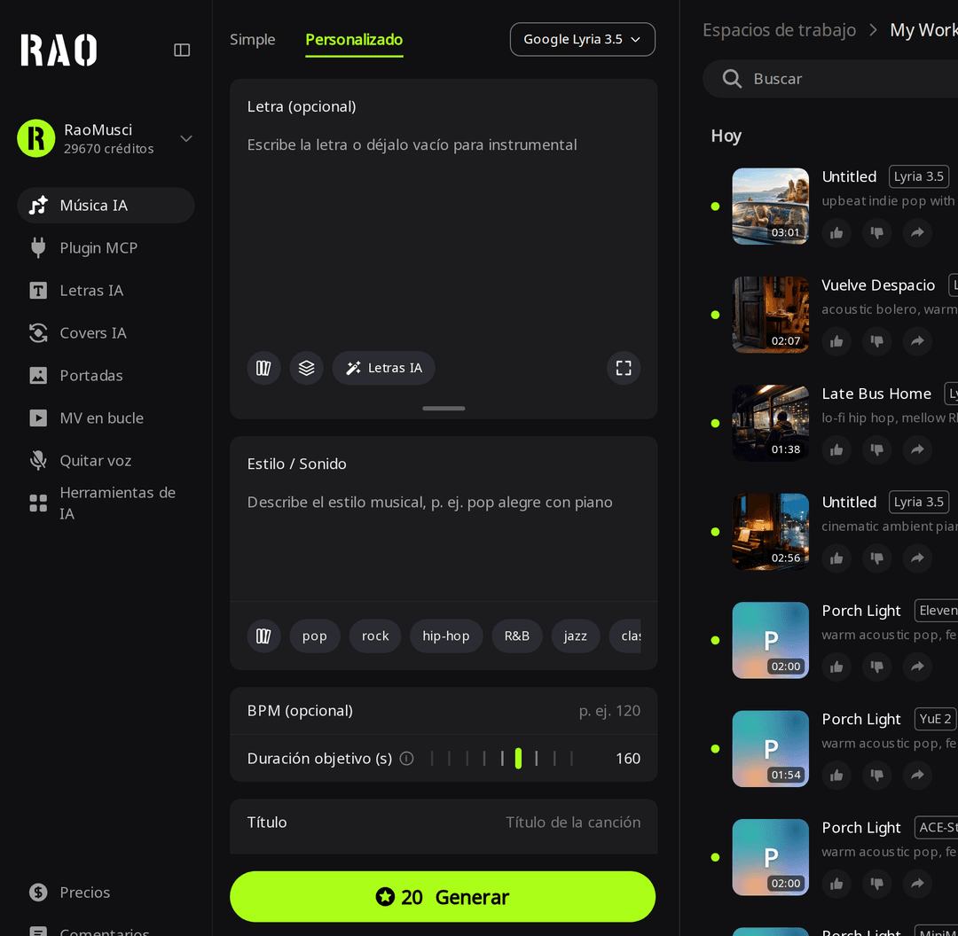Viewport: 958px width, 936px height.
Task: Click the layers icon under lyrics box
Action: click(306, 368)
